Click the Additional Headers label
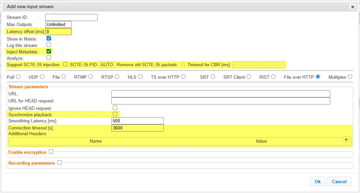The height and width of the screenshot is (193, 360). (x=28, y=134)
